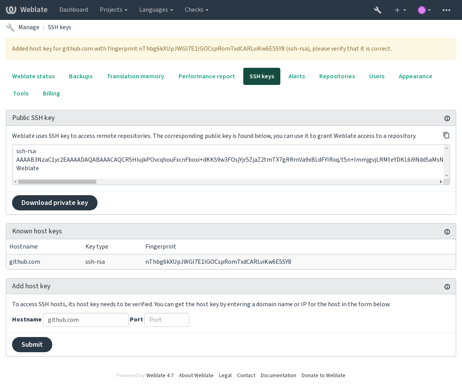Open the wrench management icon in navbar
Image resolution: width=462 pixels, height=390 pixels.
pyautogui.click(x=378, y=10)
